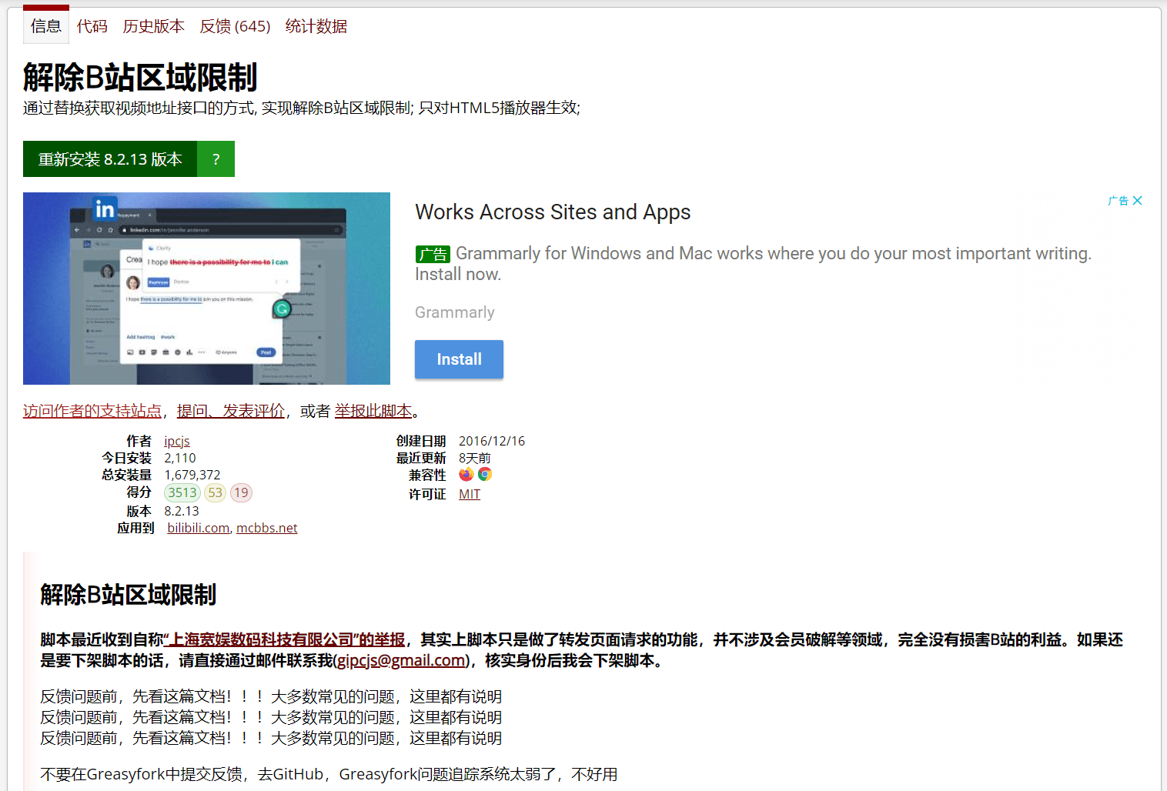Open the 代码 tab
This screenshot has width=1167, height=791.
pyautogui.click(x=92, y=26)
